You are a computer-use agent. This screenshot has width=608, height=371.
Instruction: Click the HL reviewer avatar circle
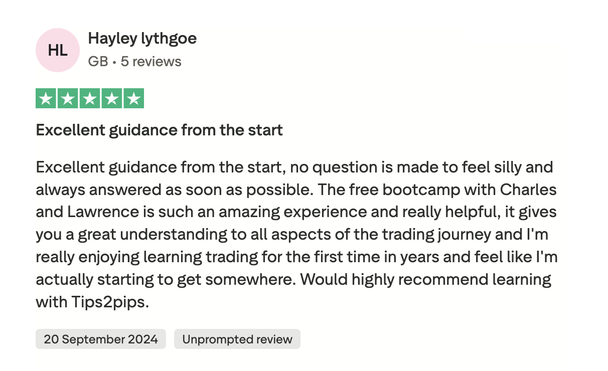coord(58,50)
